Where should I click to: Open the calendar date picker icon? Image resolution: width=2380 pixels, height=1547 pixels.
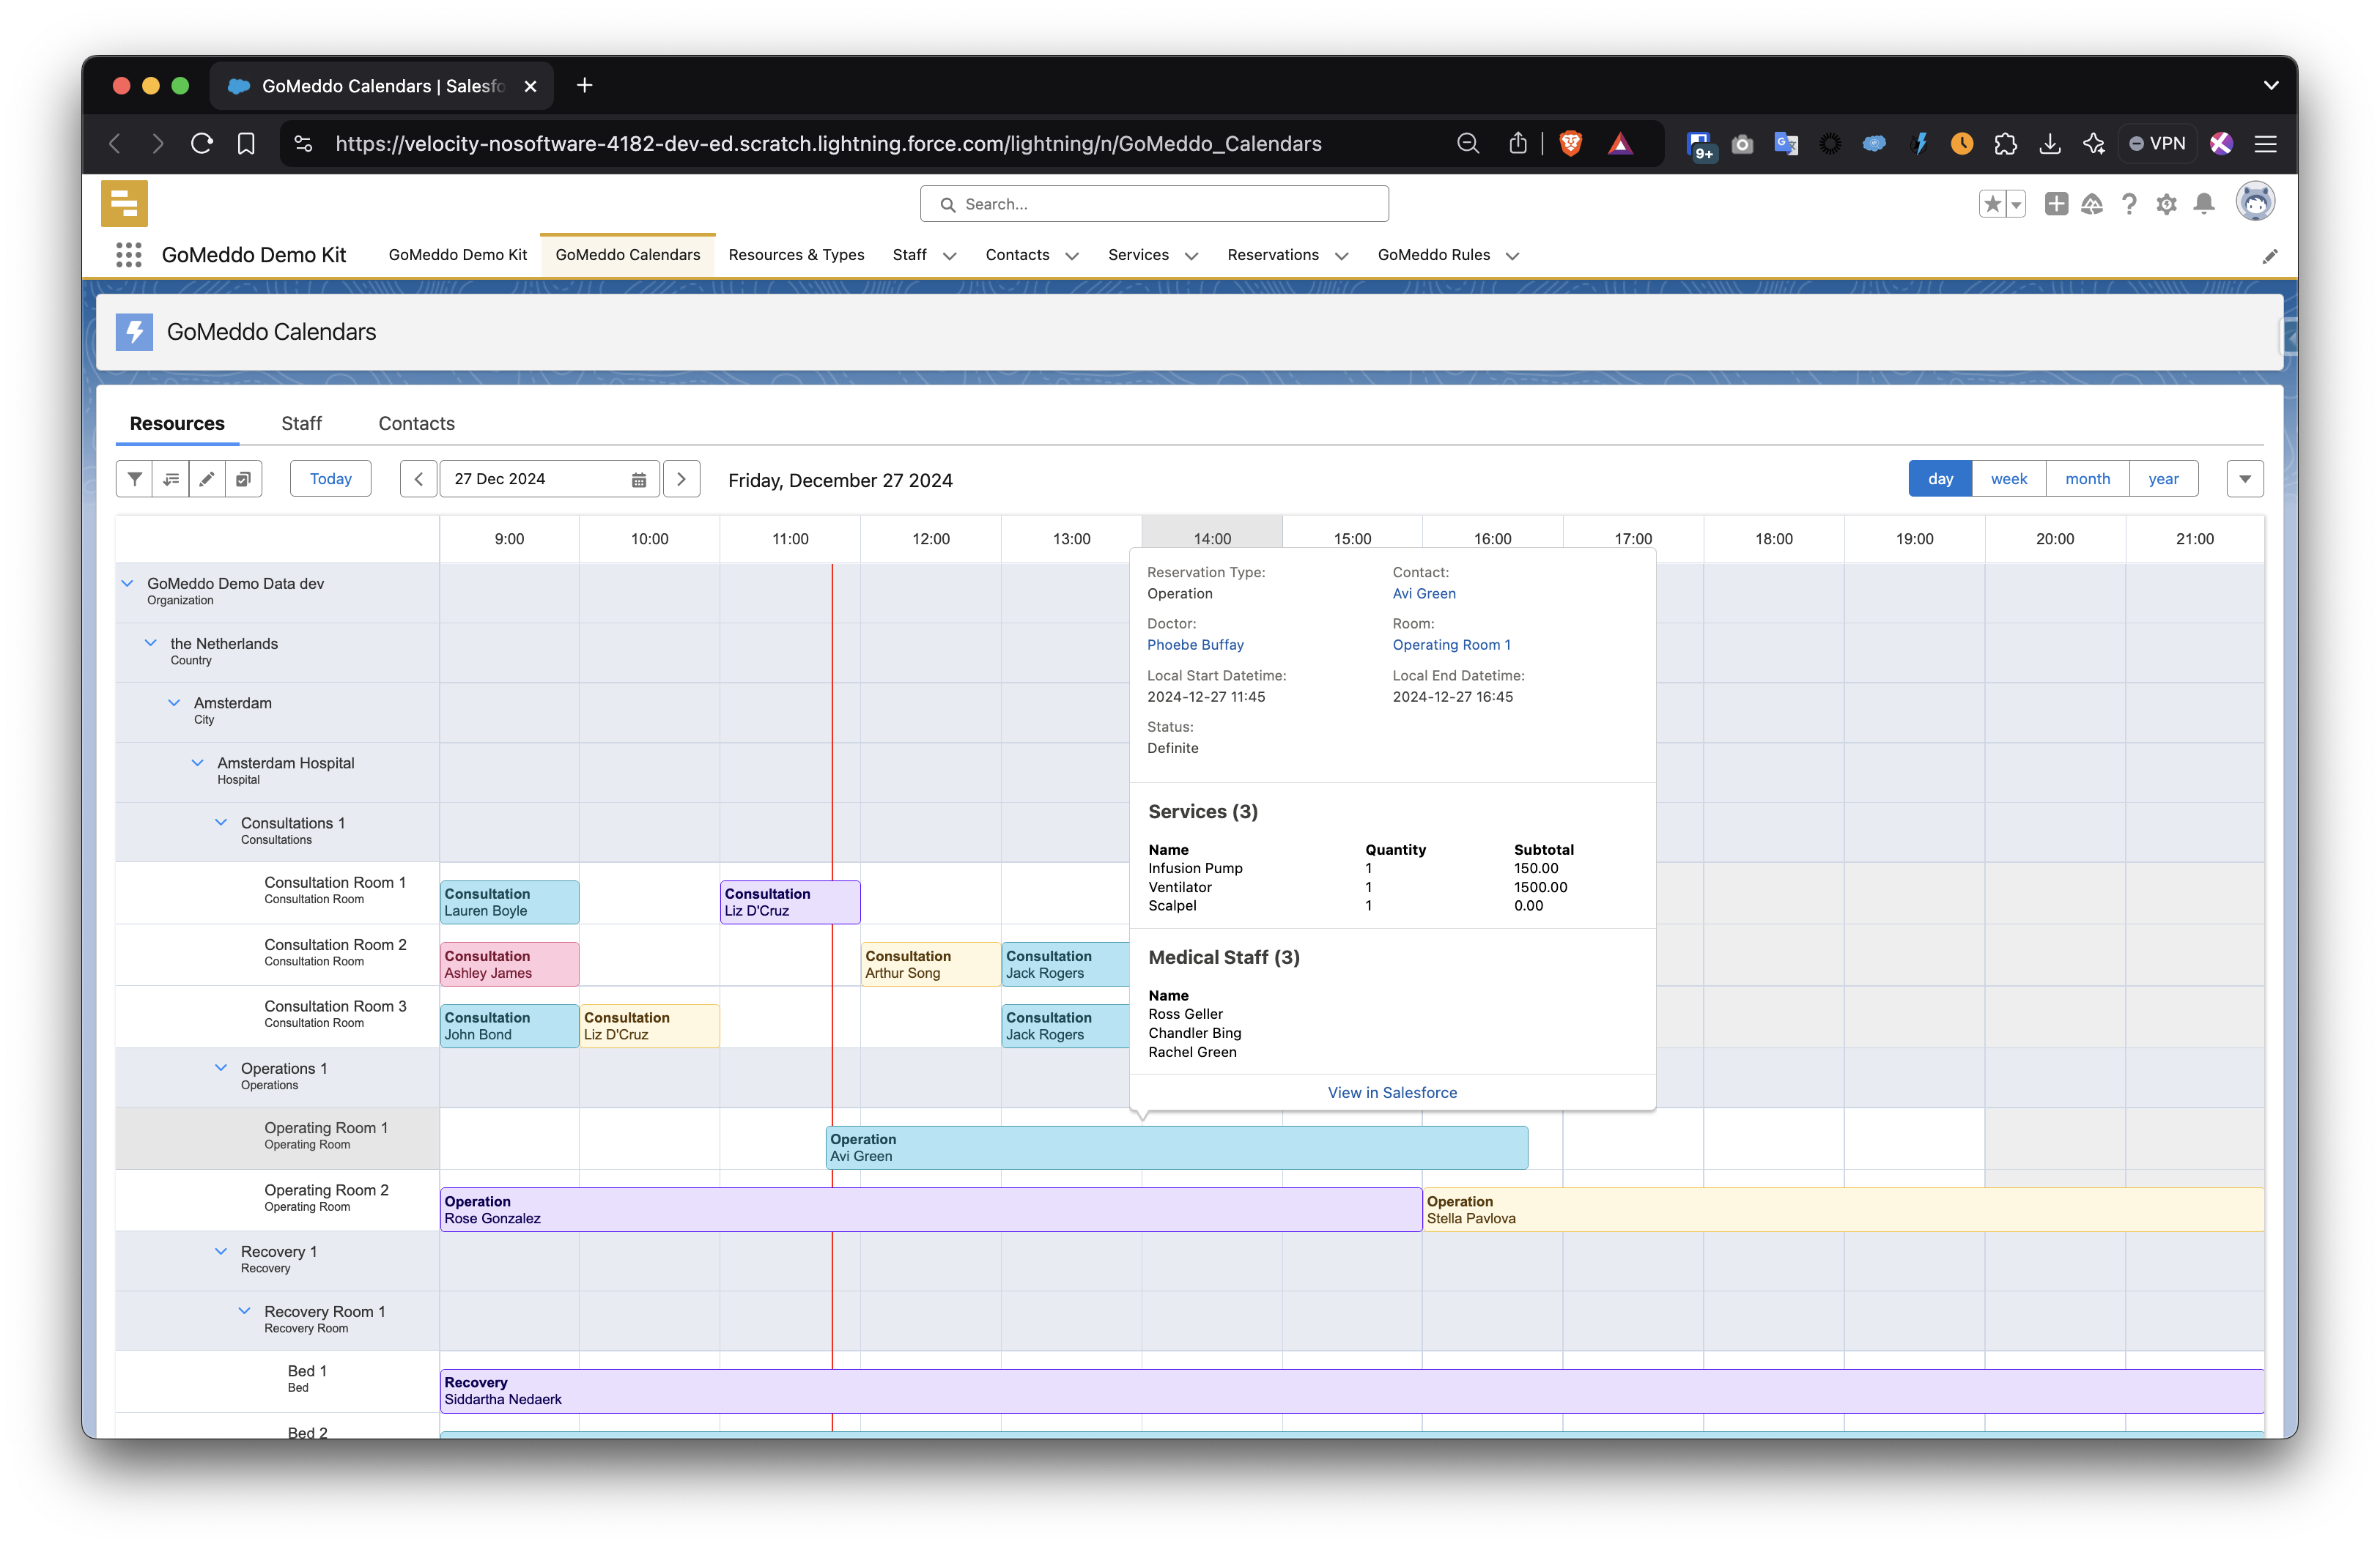pyautogui.click(x=639, y=480)
